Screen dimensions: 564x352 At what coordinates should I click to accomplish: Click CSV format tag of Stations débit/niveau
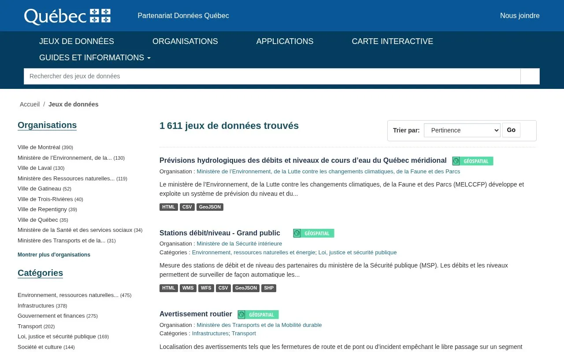pos(223,288)
